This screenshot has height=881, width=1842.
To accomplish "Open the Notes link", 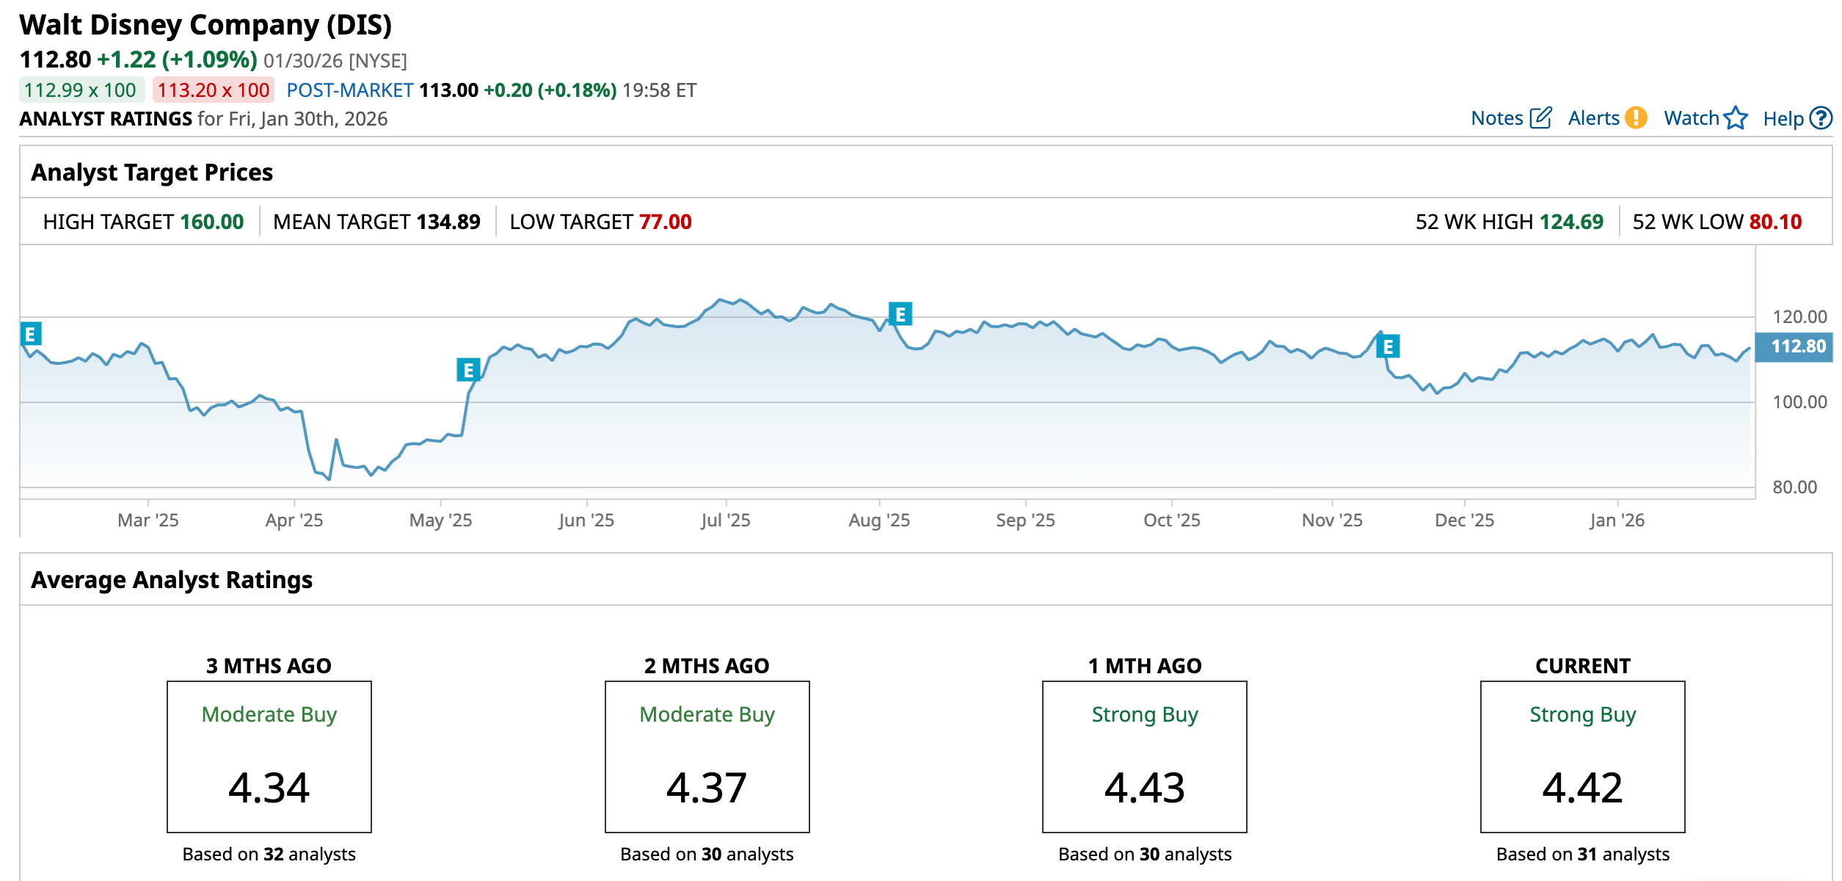I will point(1497,118).
